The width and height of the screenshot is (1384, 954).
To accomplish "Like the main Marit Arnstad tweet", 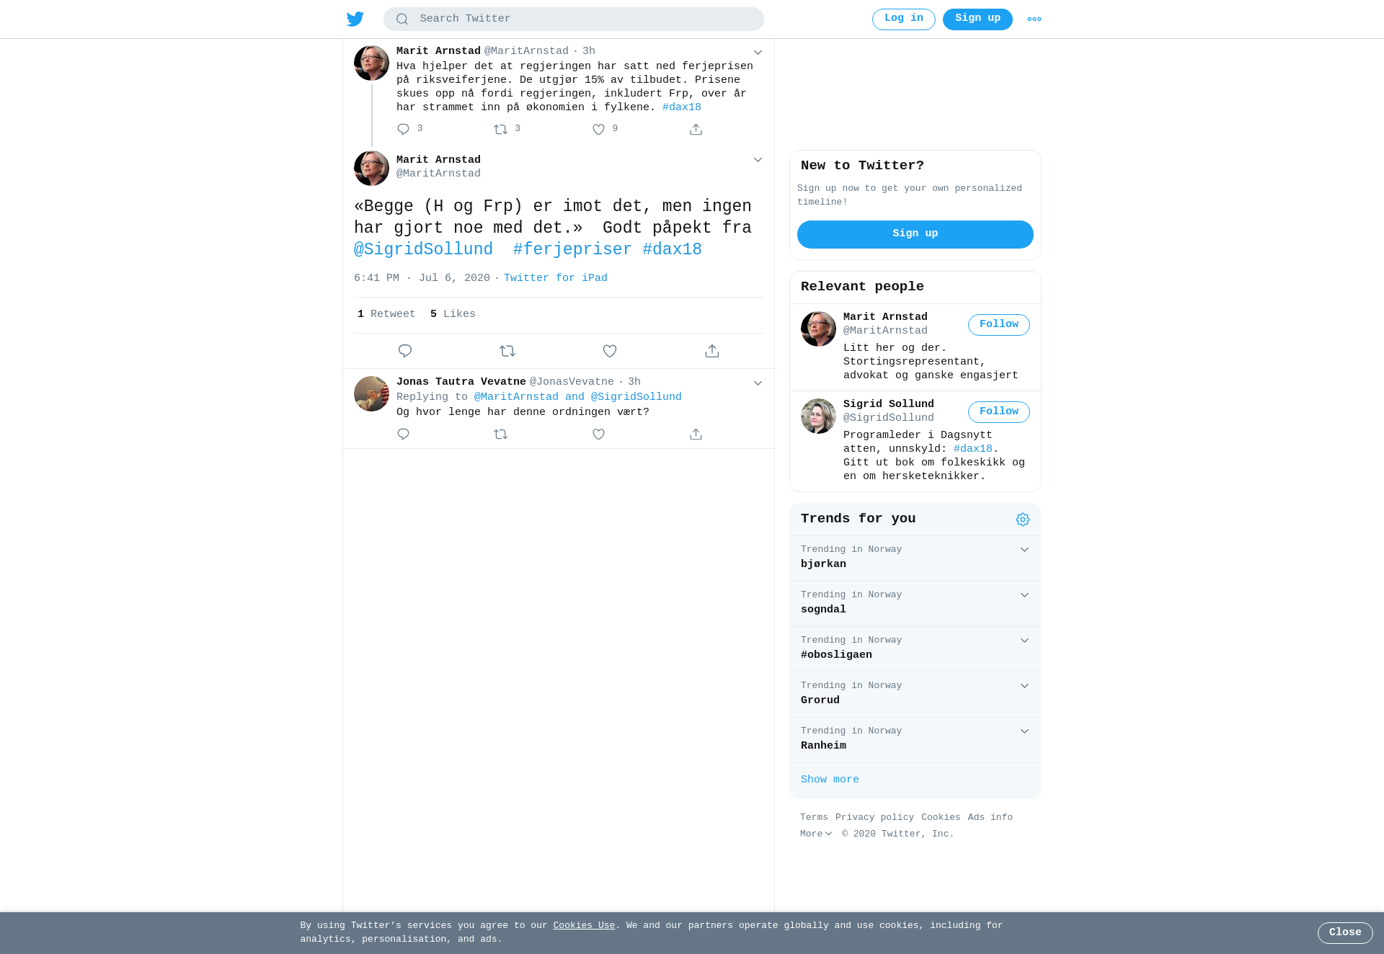I will click(x=610, y=351).
